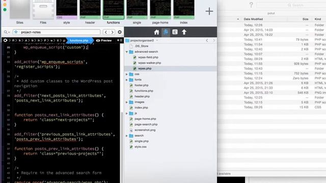
Task: Select the local files view icon
Action: point(166,32)
